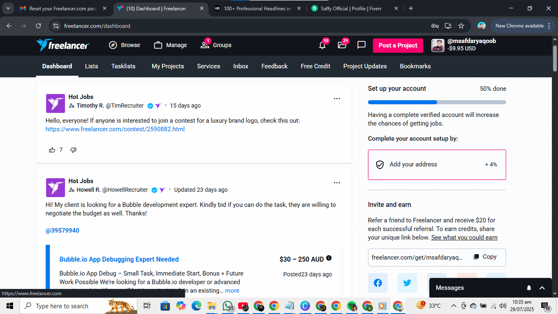Go to the Inbox tab
The width and height of the screenshot is (558, 314).
coord(241,66)
